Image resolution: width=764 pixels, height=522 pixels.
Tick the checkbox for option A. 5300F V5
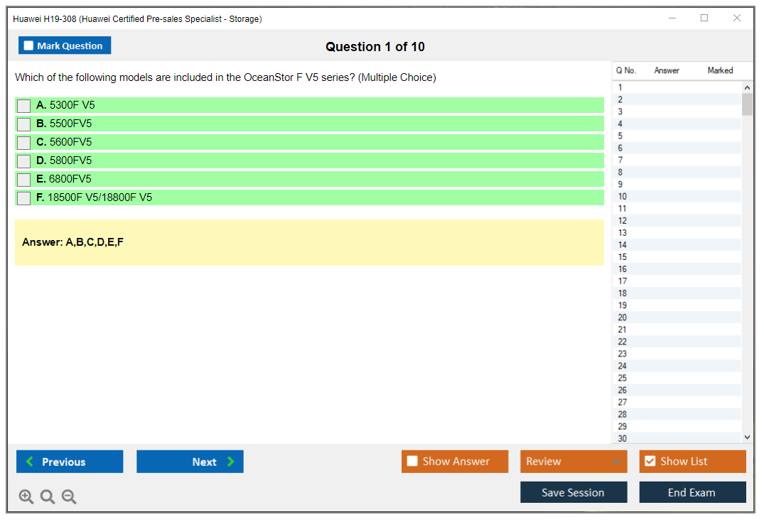[24, 106]
